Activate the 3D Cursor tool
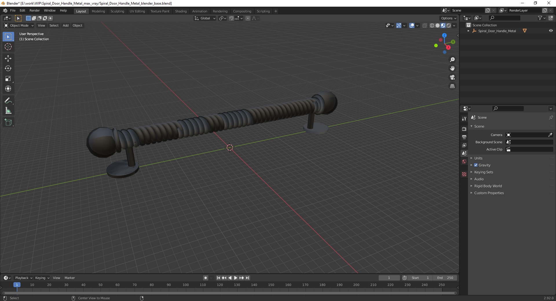This screenshot has width=556, height=301. [8, 47]
